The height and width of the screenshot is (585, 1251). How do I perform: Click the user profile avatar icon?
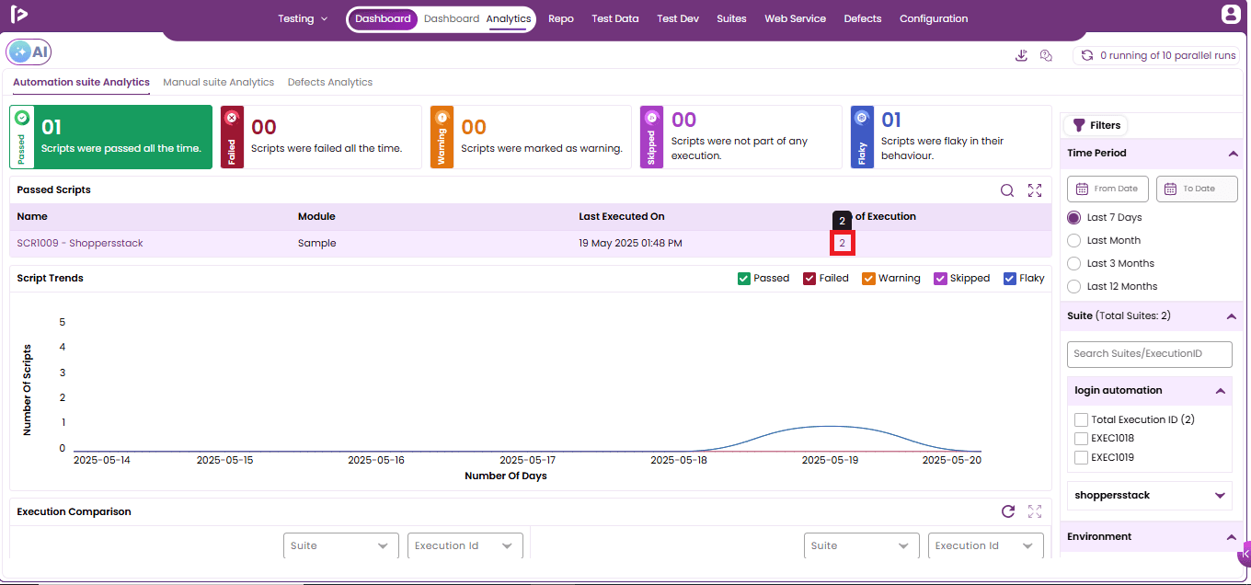(x=1231, y=15)
